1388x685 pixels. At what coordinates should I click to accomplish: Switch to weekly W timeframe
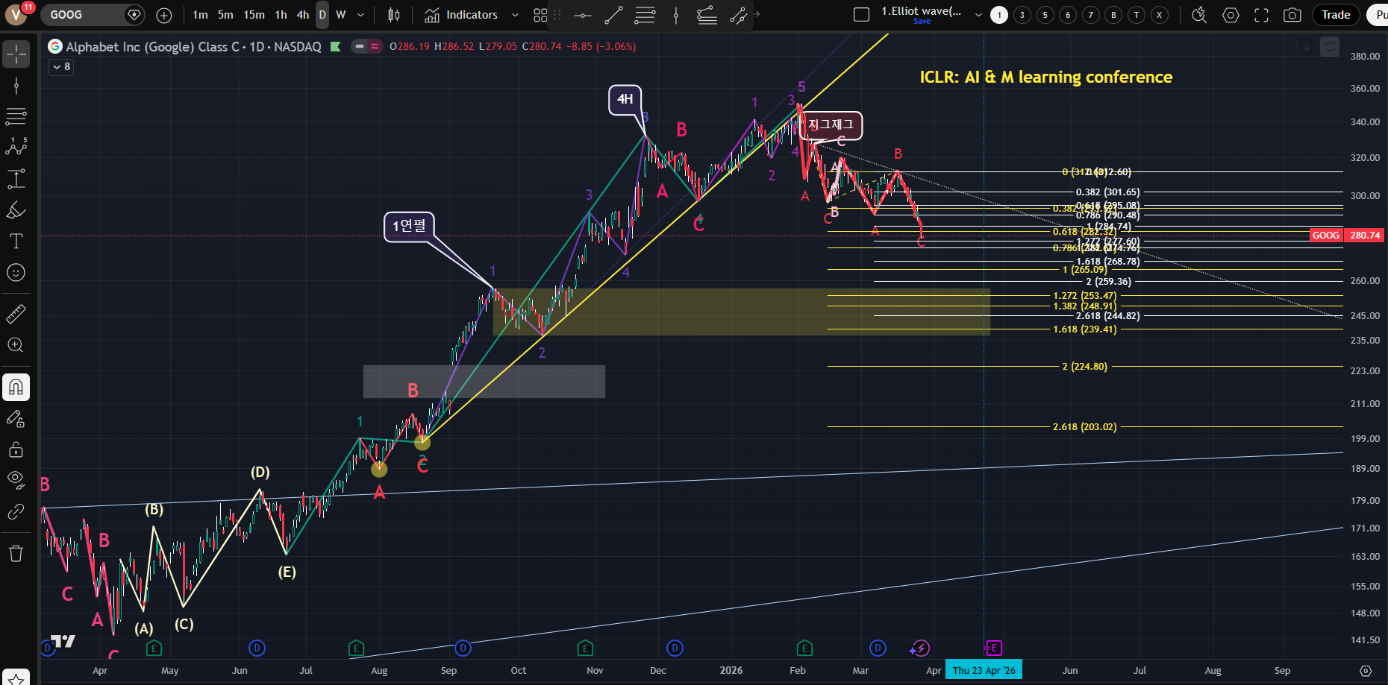341,15
